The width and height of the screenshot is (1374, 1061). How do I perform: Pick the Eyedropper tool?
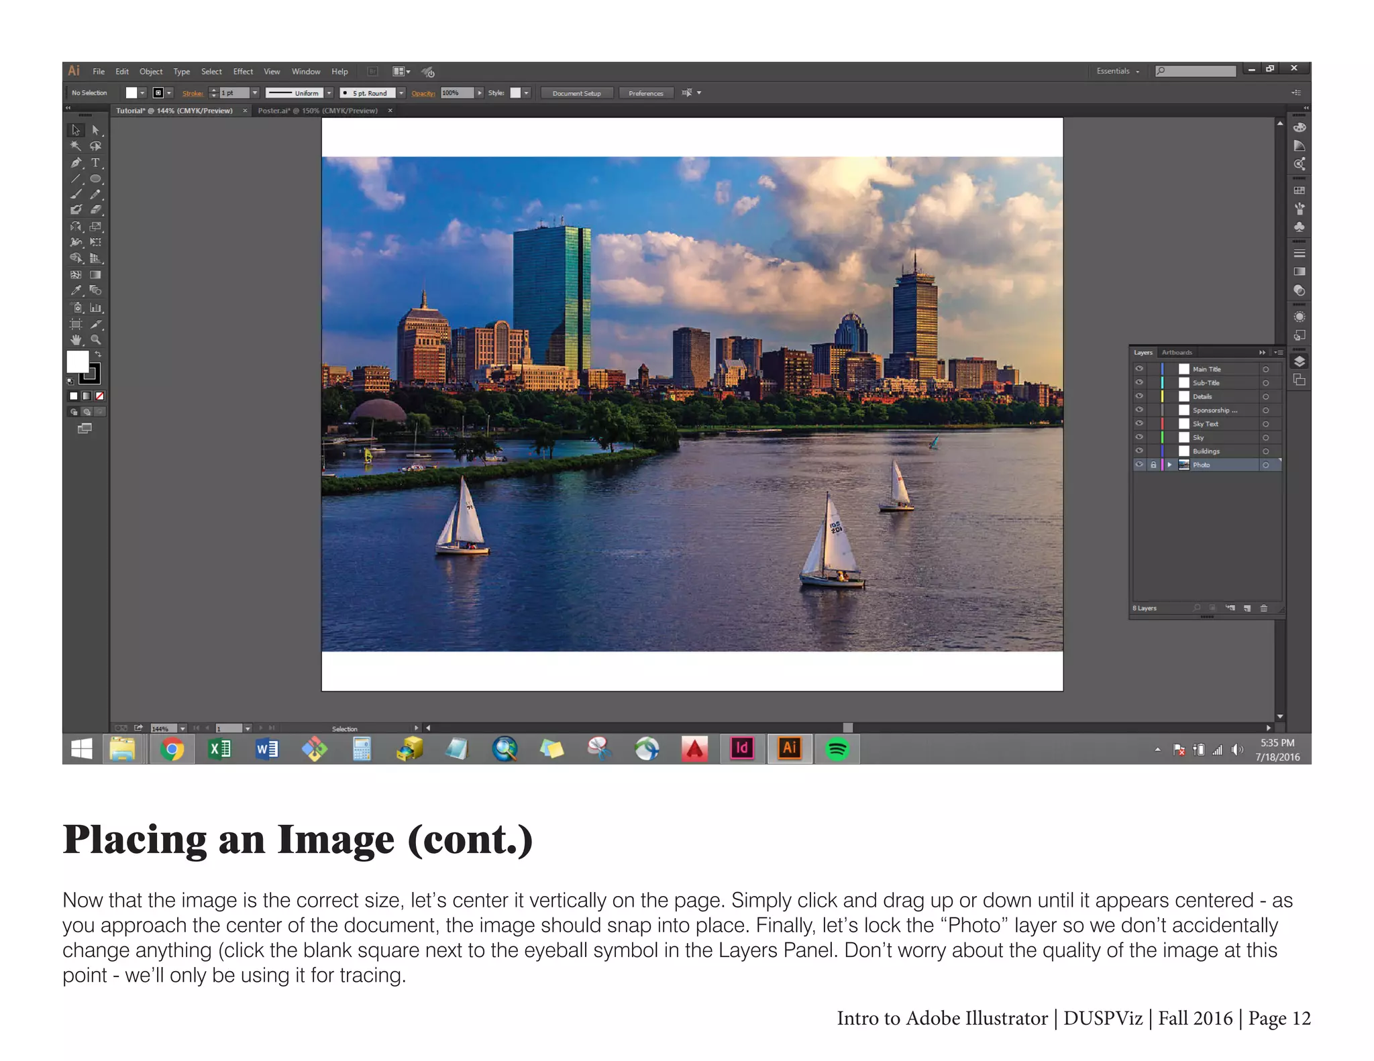coord(76,290)
